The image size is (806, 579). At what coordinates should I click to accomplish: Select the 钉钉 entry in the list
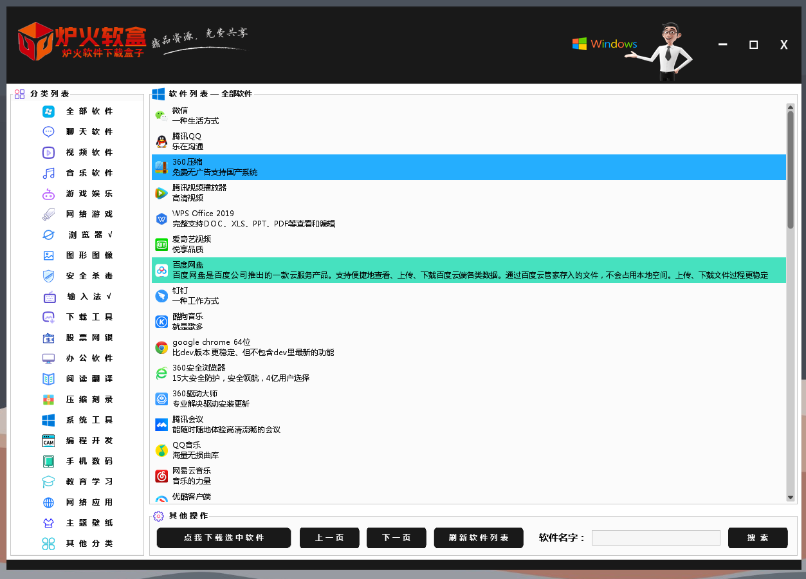tap(469, 296)
